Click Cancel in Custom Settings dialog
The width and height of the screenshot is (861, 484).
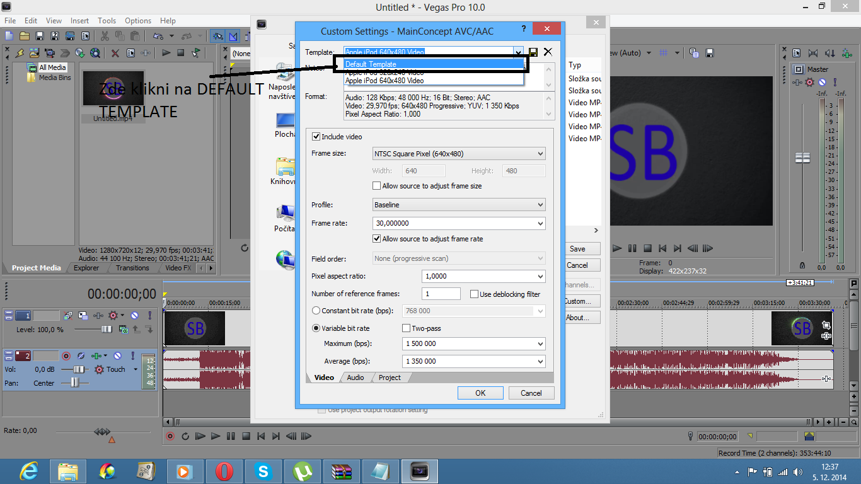point(531,393)
